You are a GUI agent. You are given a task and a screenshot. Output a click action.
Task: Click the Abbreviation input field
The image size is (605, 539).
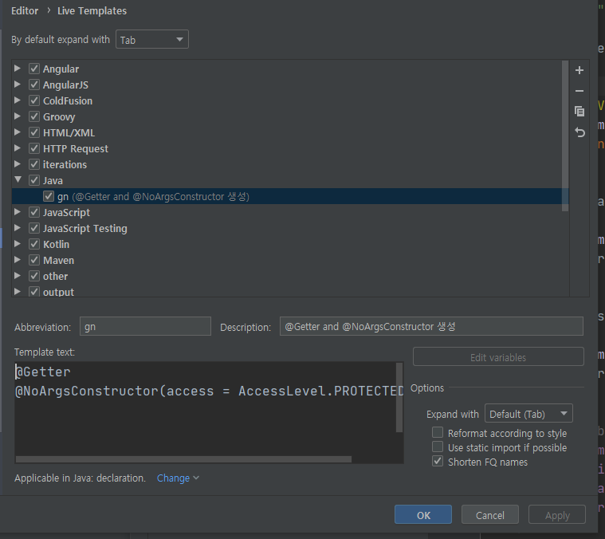coord(144,326)
